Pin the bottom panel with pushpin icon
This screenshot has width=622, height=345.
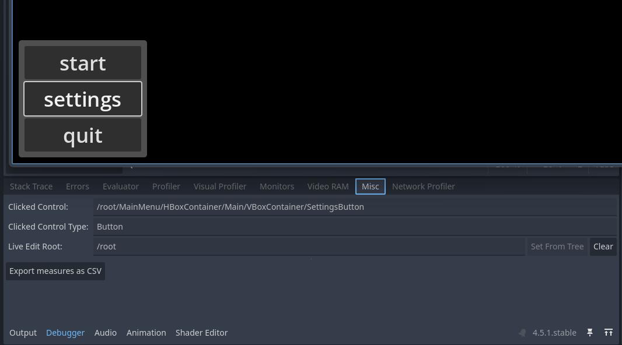click(x=590, y=332)
